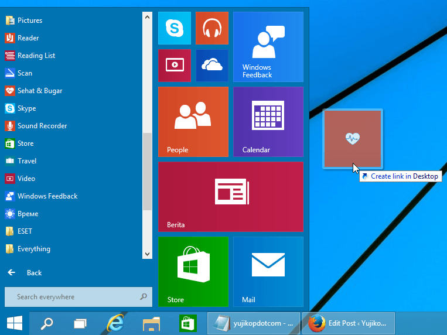Select the Sound Recorder text entry
This screenshot has width=447, height=335.
tap(42, 126)
